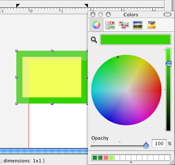Expand the swatch drawer using bottom handle
This screenshot has height=165, width=175.
(x=131, y=162)
